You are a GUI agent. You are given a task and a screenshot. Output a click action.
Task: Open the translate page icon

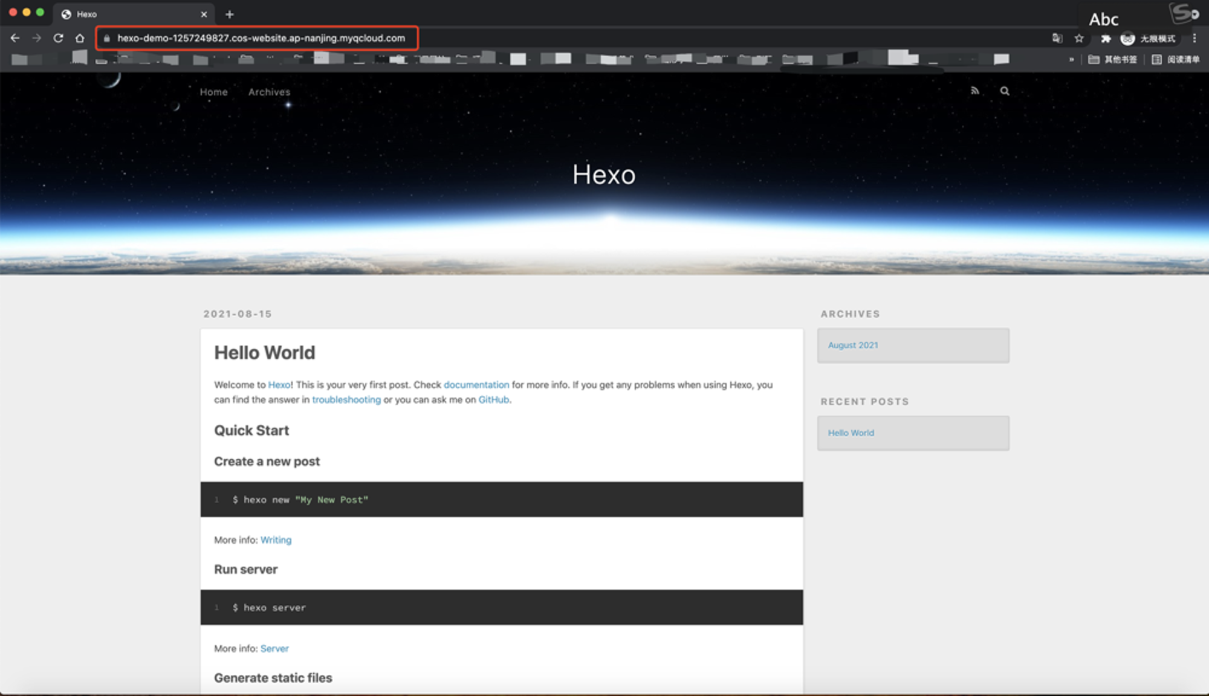point(1057,38)
